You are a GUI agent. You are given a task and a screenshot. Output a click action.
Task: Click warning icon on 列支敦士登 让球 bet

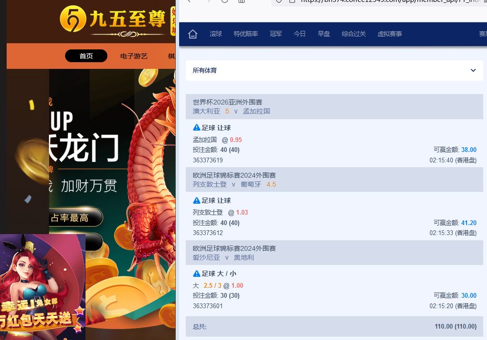pos(197,200)
